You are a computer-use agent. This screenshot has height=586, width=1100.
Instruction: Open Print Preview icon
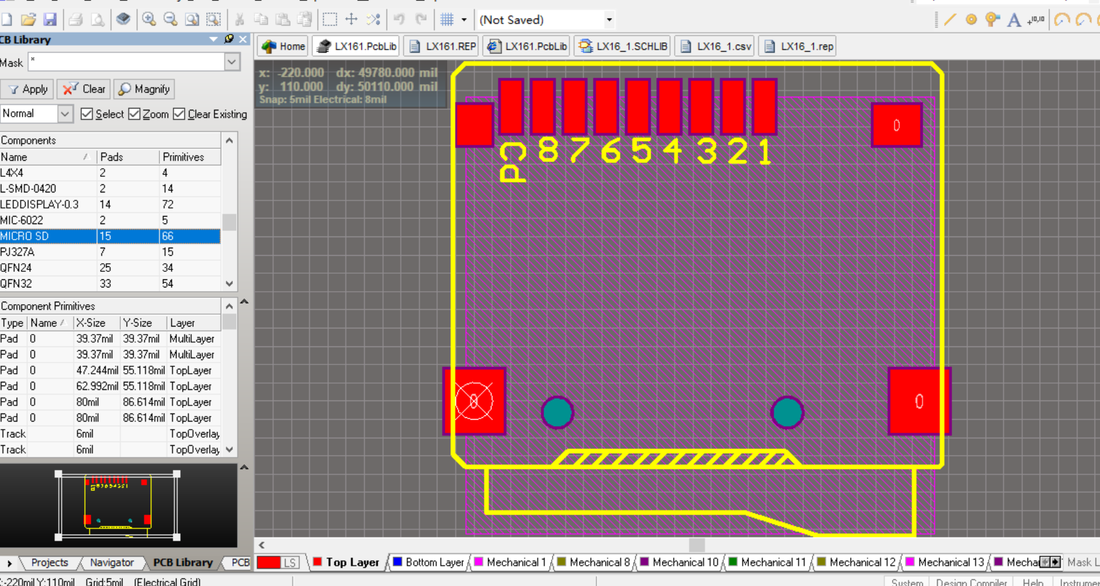98,19
